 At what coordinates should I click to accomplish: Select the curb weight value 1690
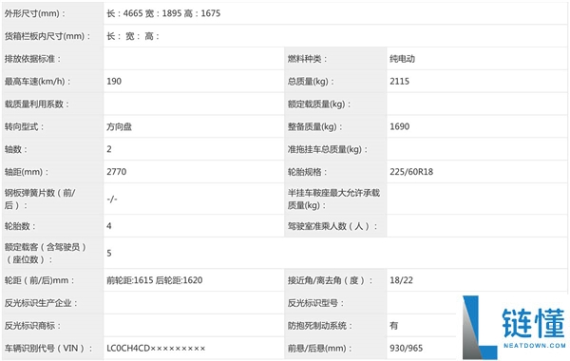pos(400,126)
